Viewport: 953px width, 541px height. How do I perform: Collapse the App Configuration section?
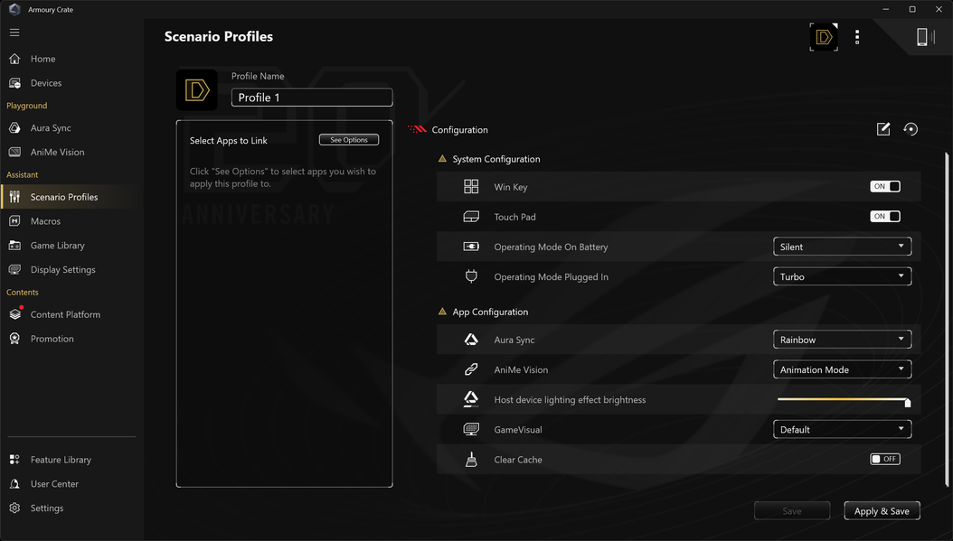point(442,312)
